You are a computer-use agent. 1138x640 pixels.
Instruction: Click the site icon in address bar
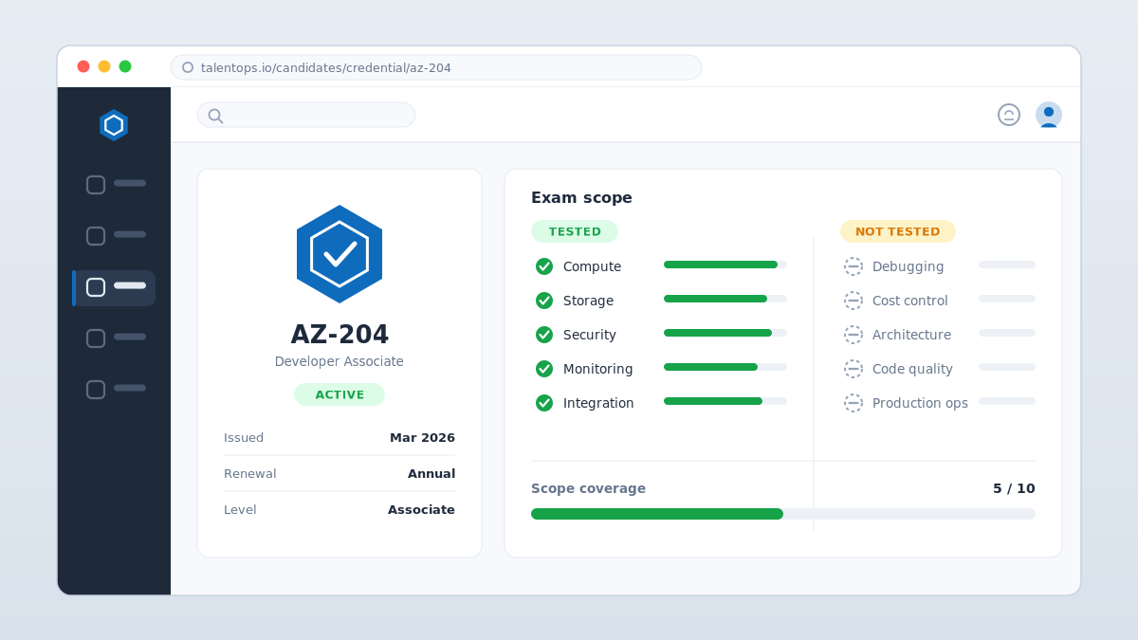(188, 67)
